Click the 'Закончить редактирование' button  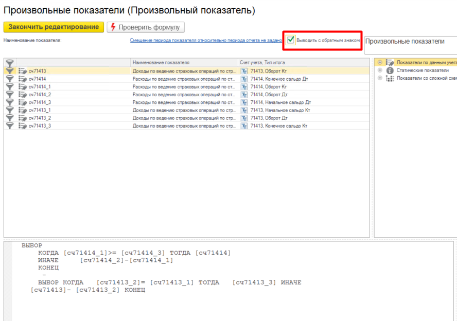coord(54,27)
